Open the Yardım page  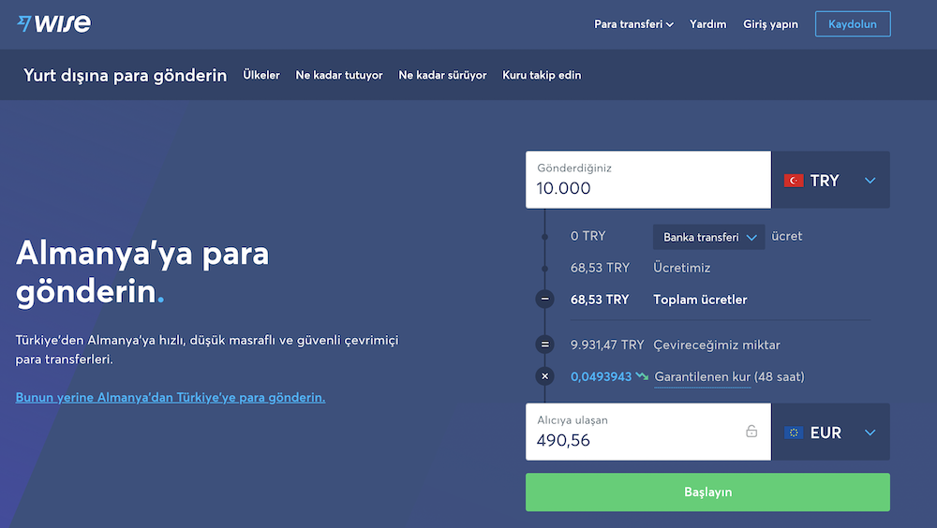tap(707, 24)
